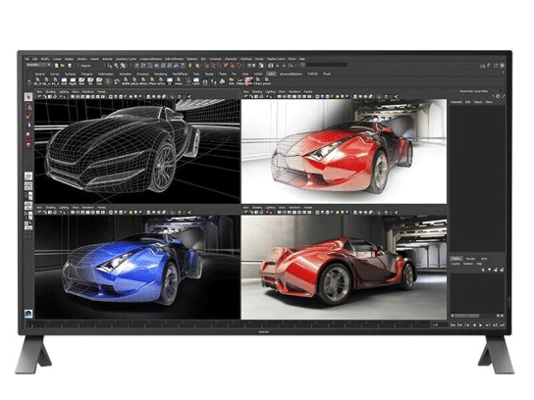Image resolution: width=534 pixels, height=400 pixels.
Task: Click the dotted circle shelf icon
Action: tap(108, 81)
